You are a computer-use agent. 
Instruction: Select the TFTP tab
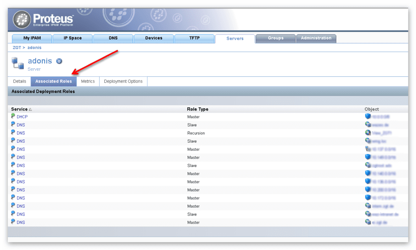(195, 38)
